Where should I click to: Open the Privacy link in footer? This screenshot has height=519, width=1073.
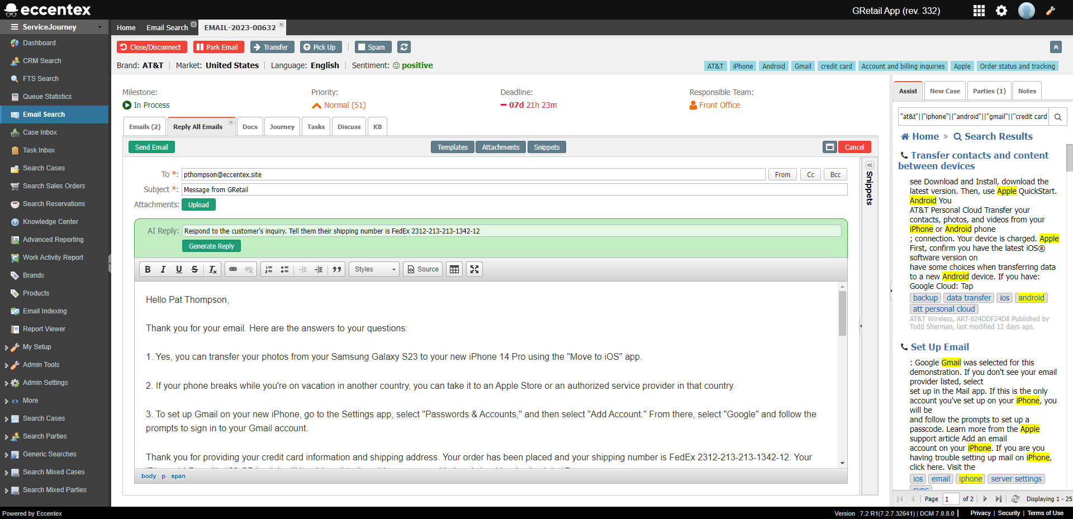point(980,513)
